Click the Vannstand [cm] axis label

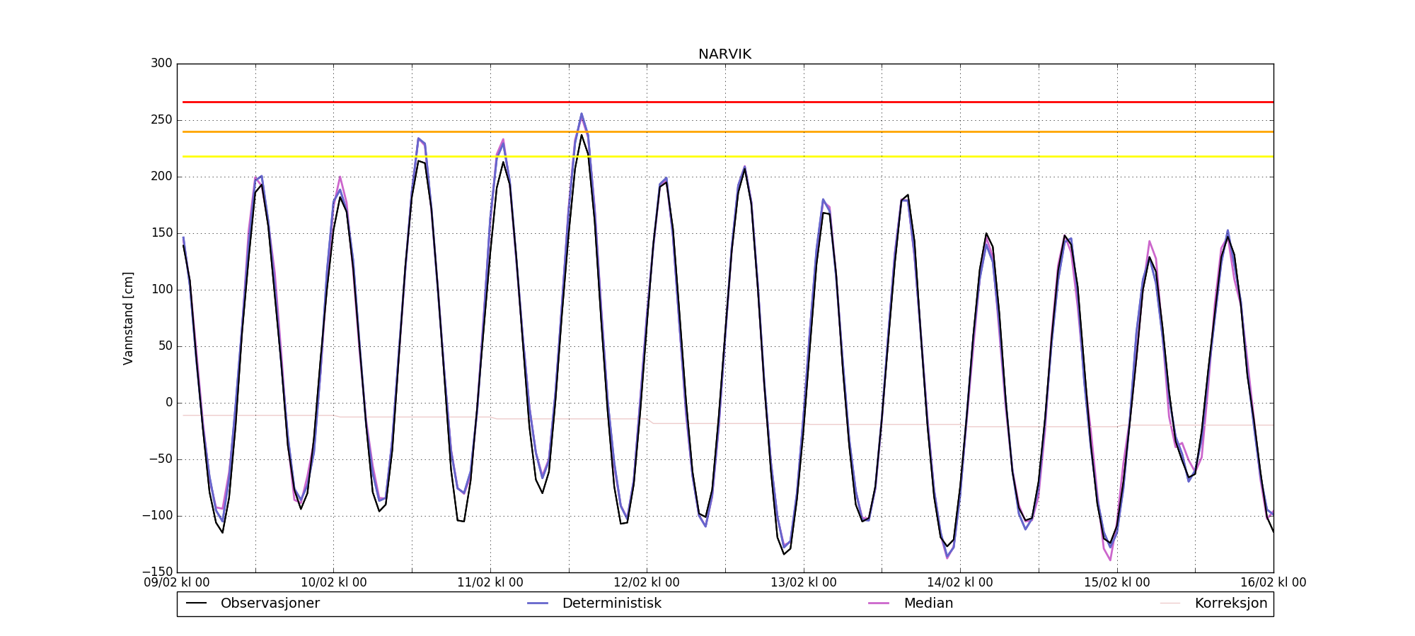click(128, 318)
